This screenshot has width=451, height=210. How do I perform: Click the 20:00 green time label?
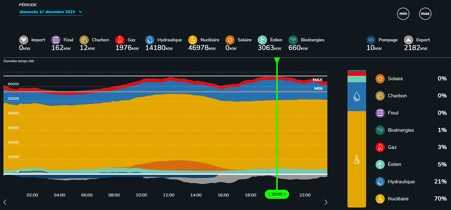[x=277, y=194]
